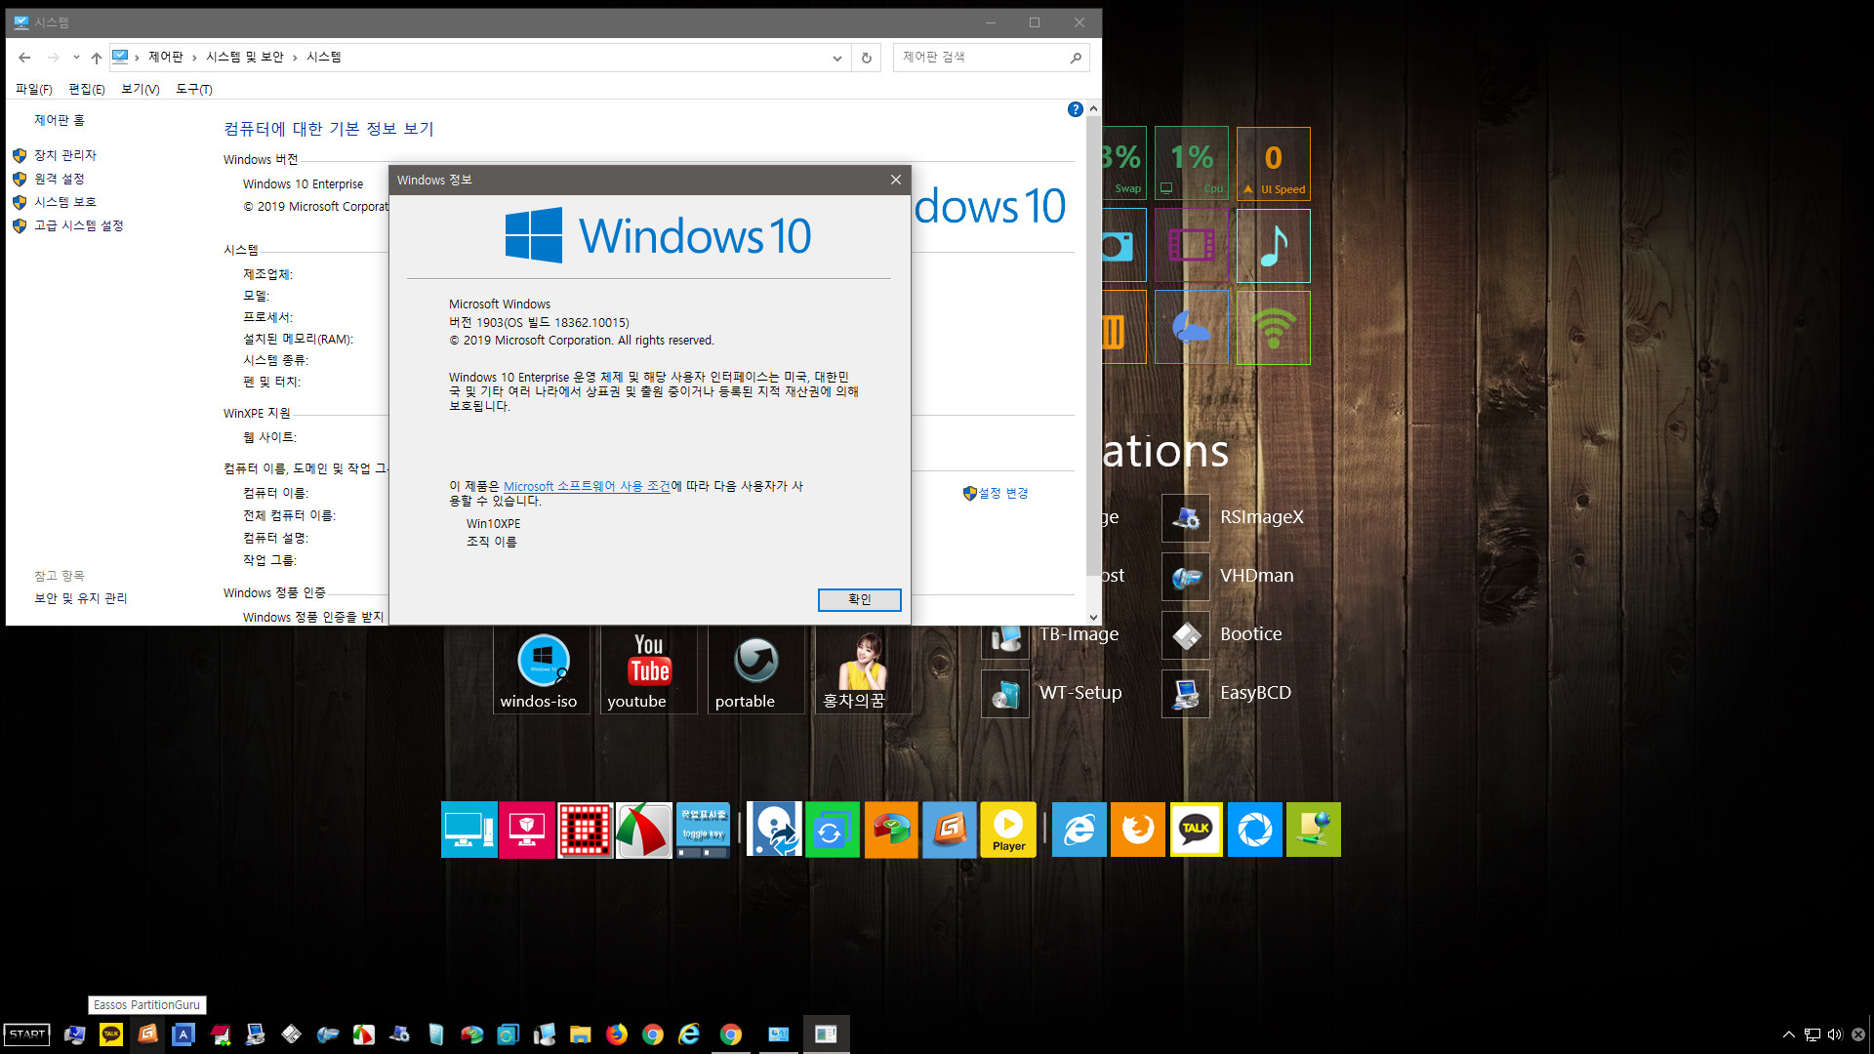This screenshot has height=1054, width=1874.
Task: Open the 도구(T) menu
Action: click(x=193, y=89)
